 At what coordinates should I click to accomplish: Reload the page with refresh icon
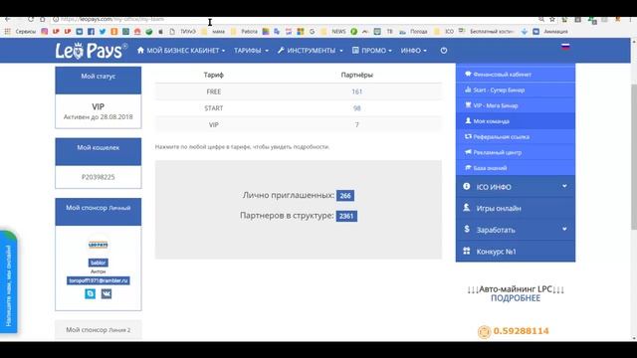tap(31, 19)
